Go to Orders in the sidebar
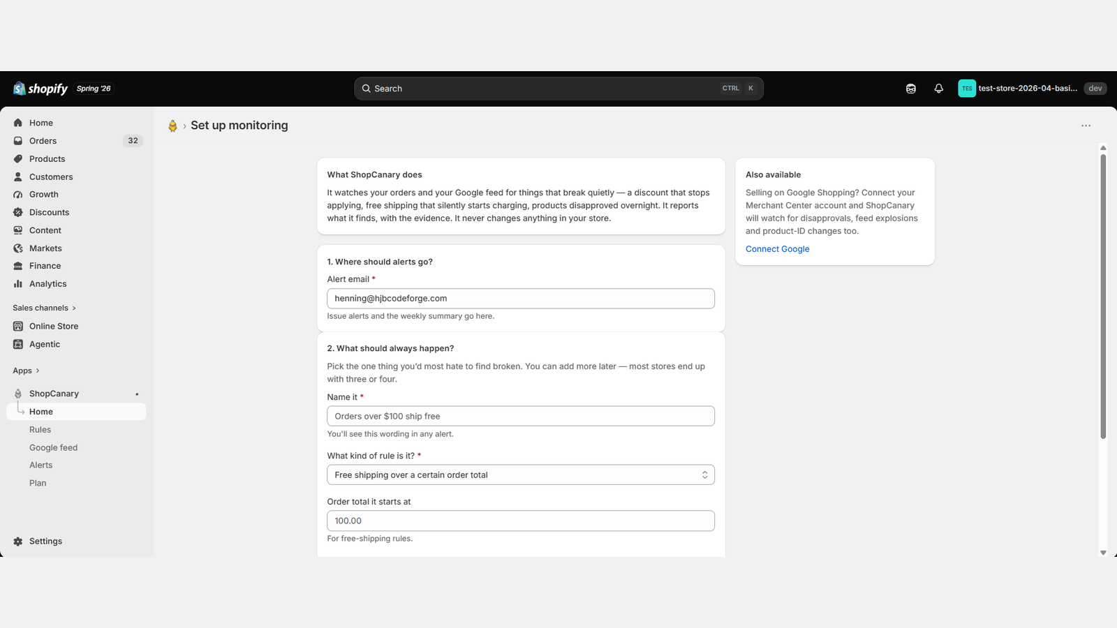Image resolution: width=1117 pixels, height=628 pixels. 43,141
